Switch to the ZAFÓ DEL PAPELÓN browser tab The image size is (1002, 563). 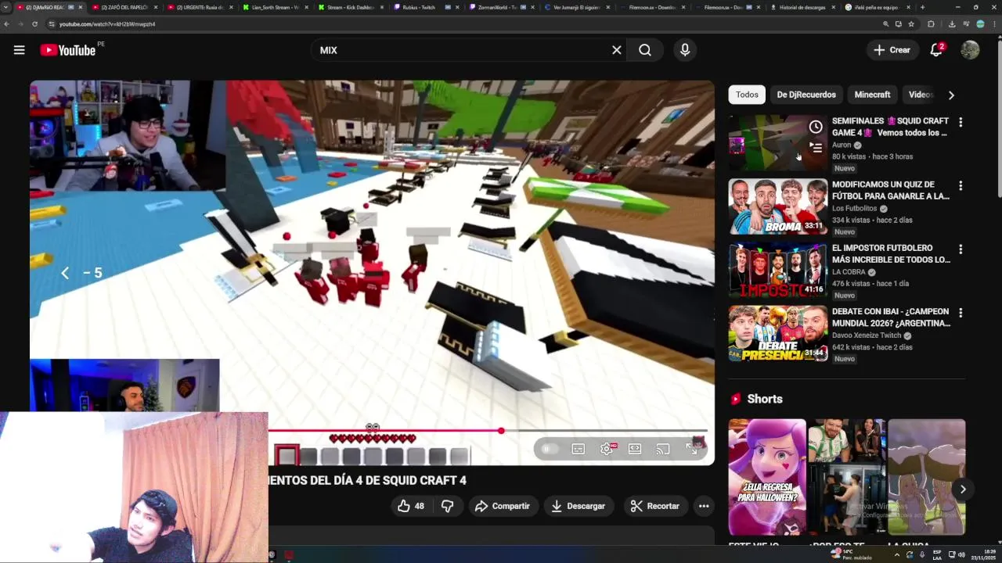click(124, 7)
